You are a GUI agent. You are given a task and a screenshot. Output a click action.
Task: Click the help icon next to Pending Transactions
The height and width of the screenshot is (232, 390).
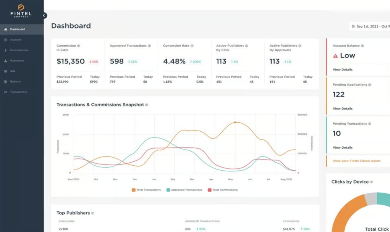point(370,124)
